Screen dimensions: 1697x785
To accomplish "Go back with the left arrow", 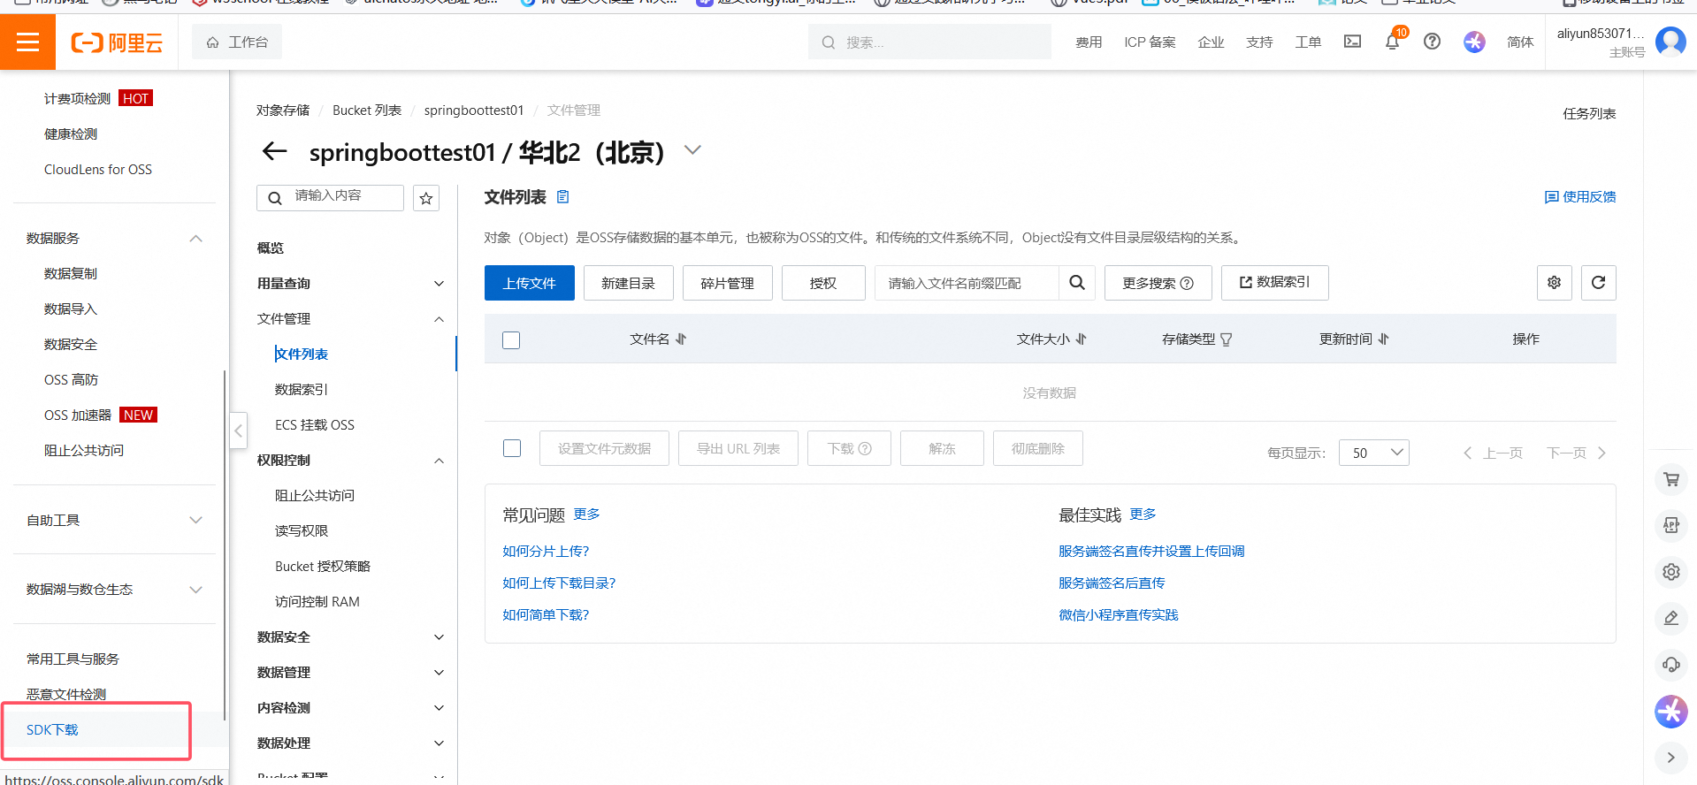I will (275, 151).
